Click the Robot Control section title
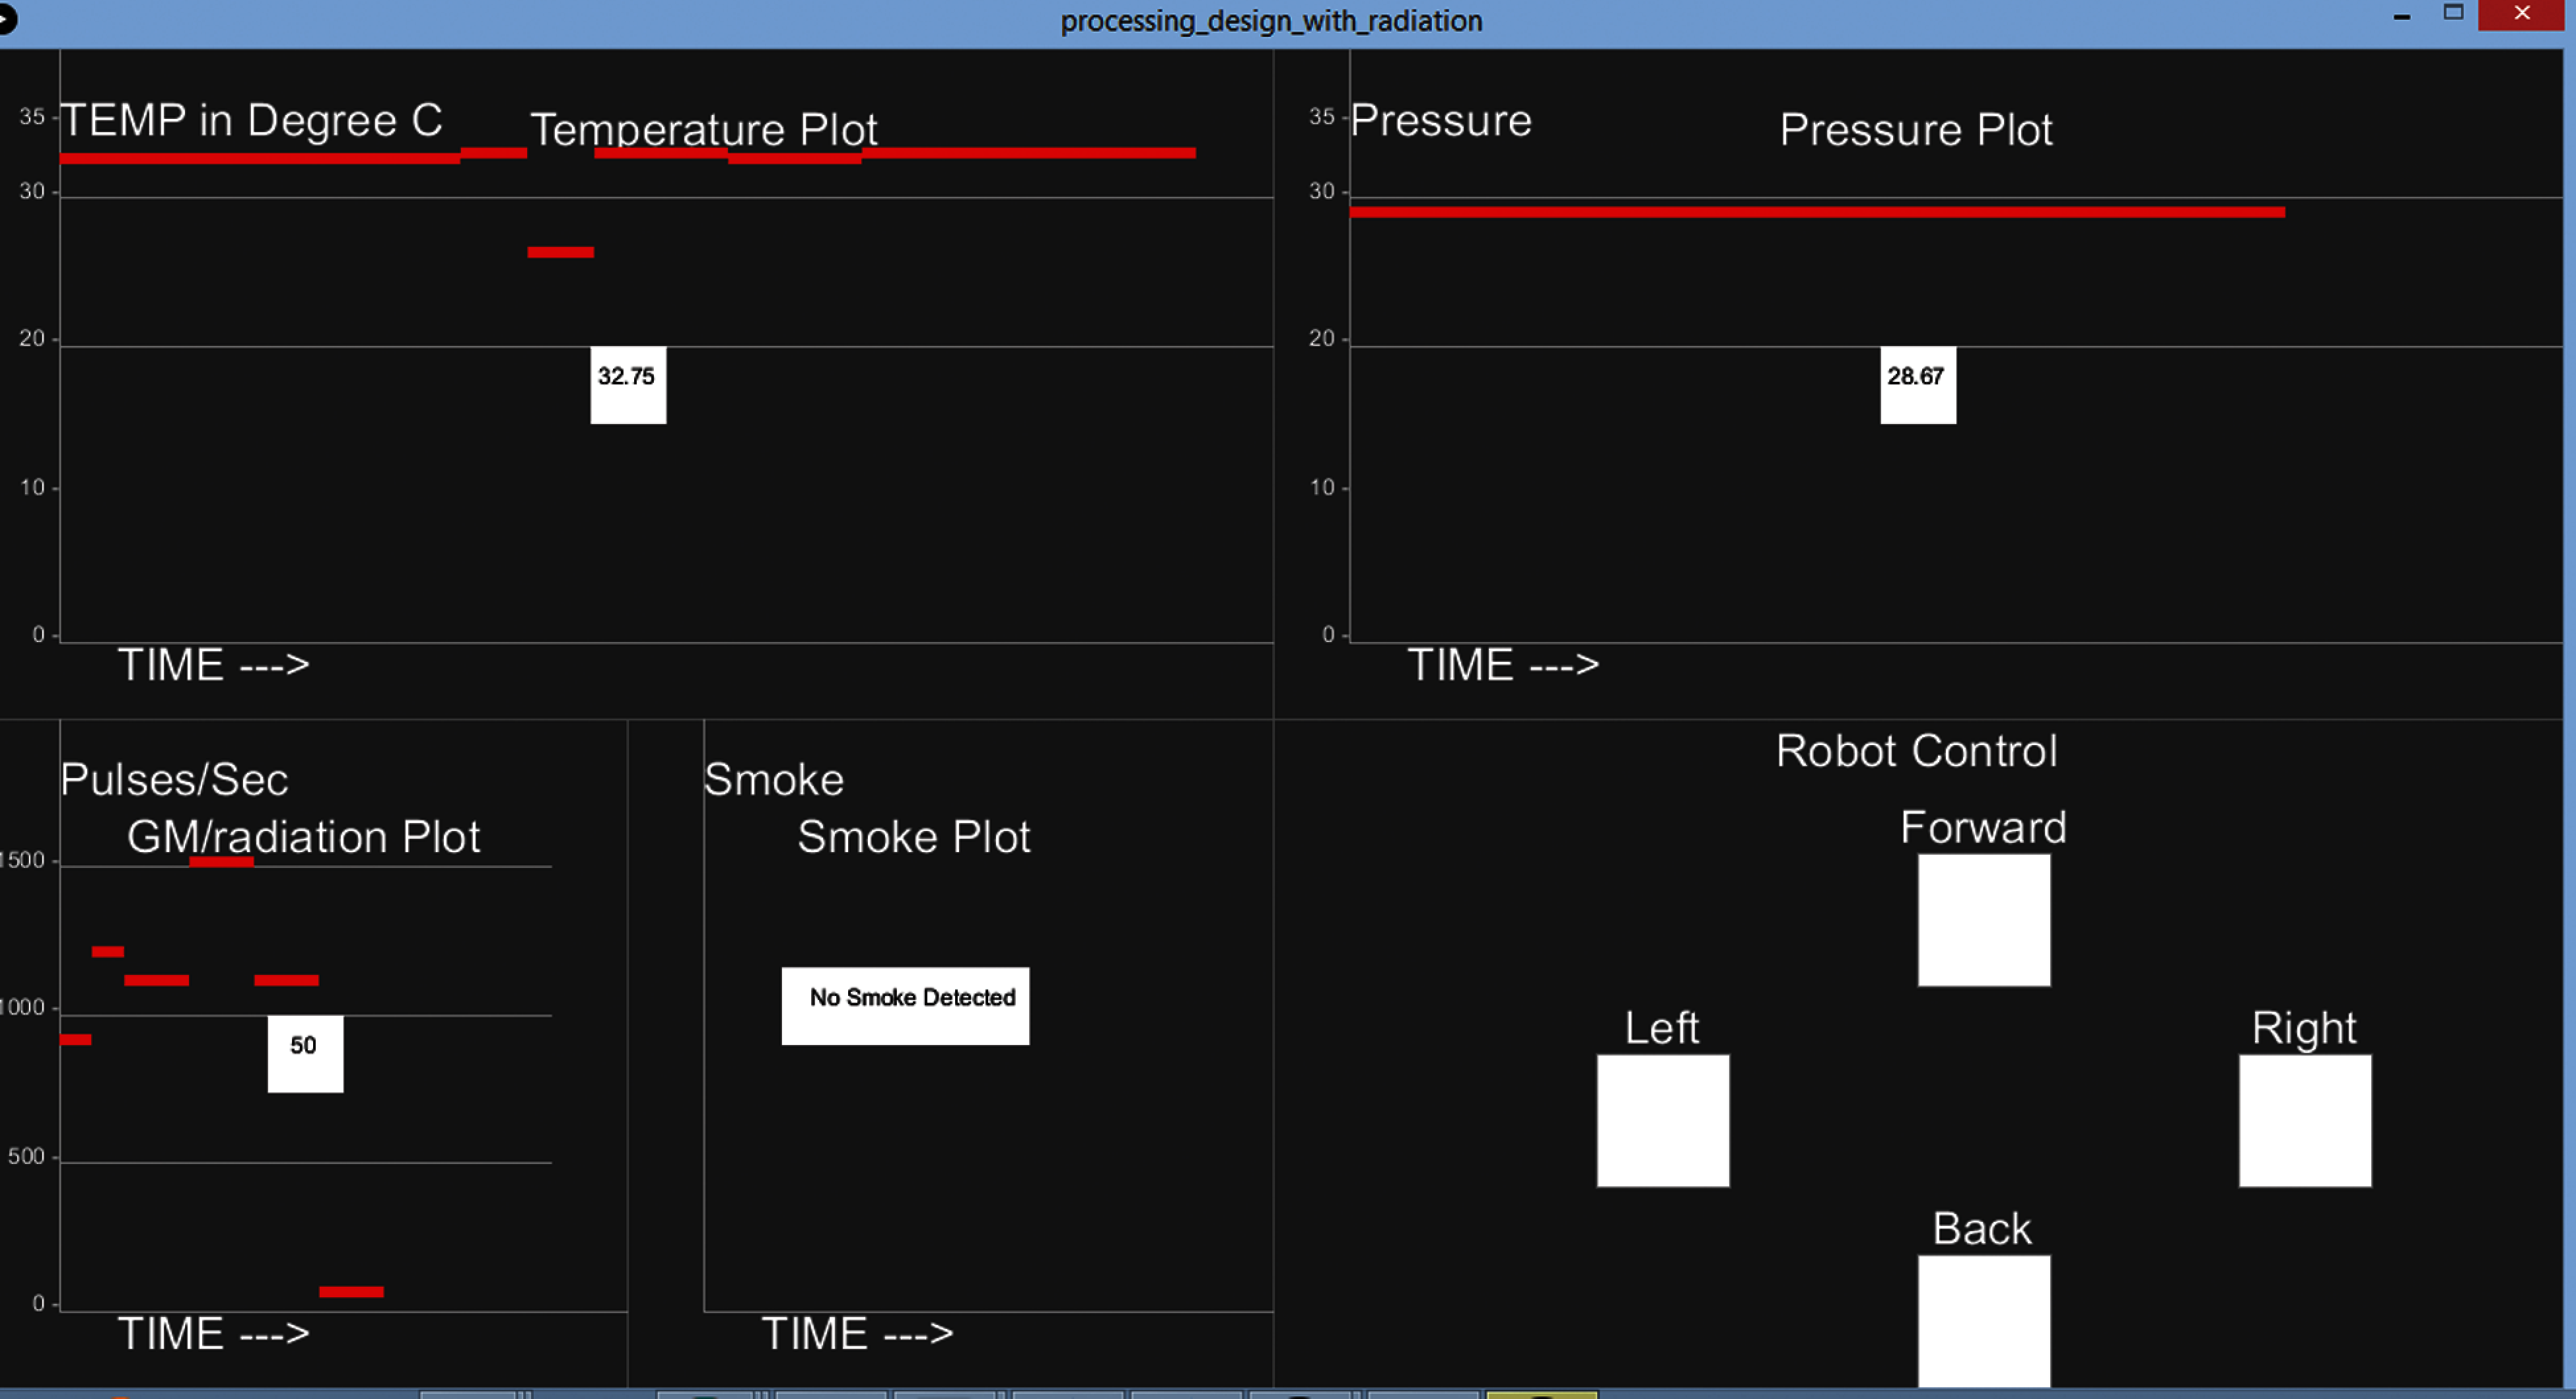Viewport: 2576px width, 1399px height. coord(1916,751)
